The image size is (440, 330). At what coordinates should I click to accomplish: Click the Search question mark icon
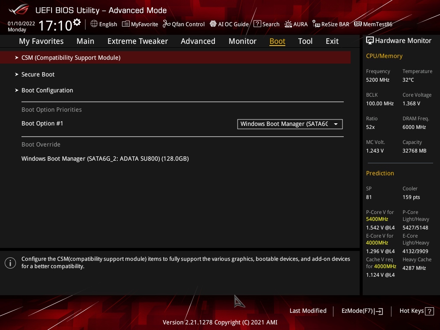(x=257, y=24)
